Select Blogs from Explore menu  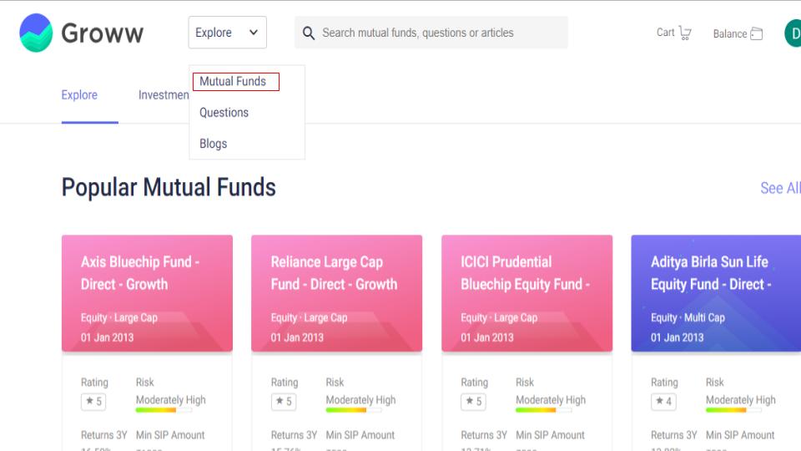tap(213, 144)
